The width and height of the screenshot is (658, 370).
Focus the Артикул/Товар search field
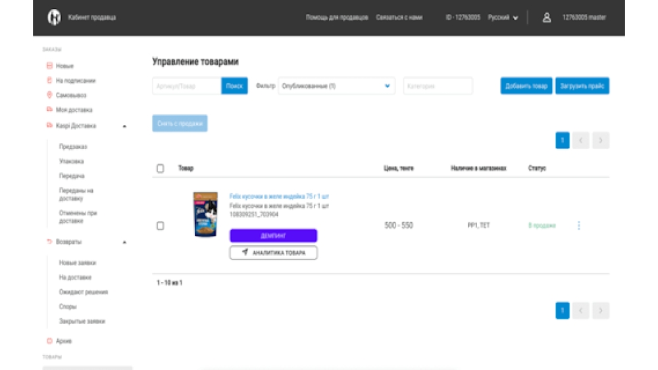187,86
